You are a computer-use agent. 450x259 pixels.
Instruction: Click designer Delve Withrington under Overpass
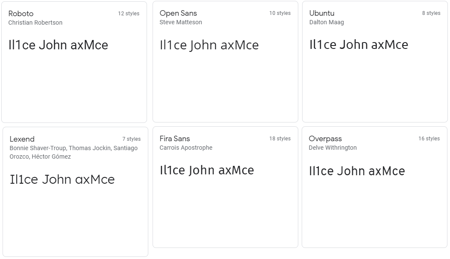pyautogui.click(x=333, y=148)
